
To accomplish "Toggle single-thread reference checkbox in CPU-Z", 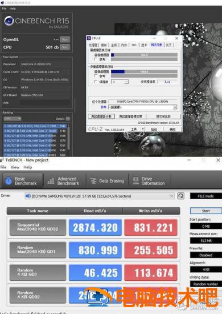I will [x=96, y=59].
